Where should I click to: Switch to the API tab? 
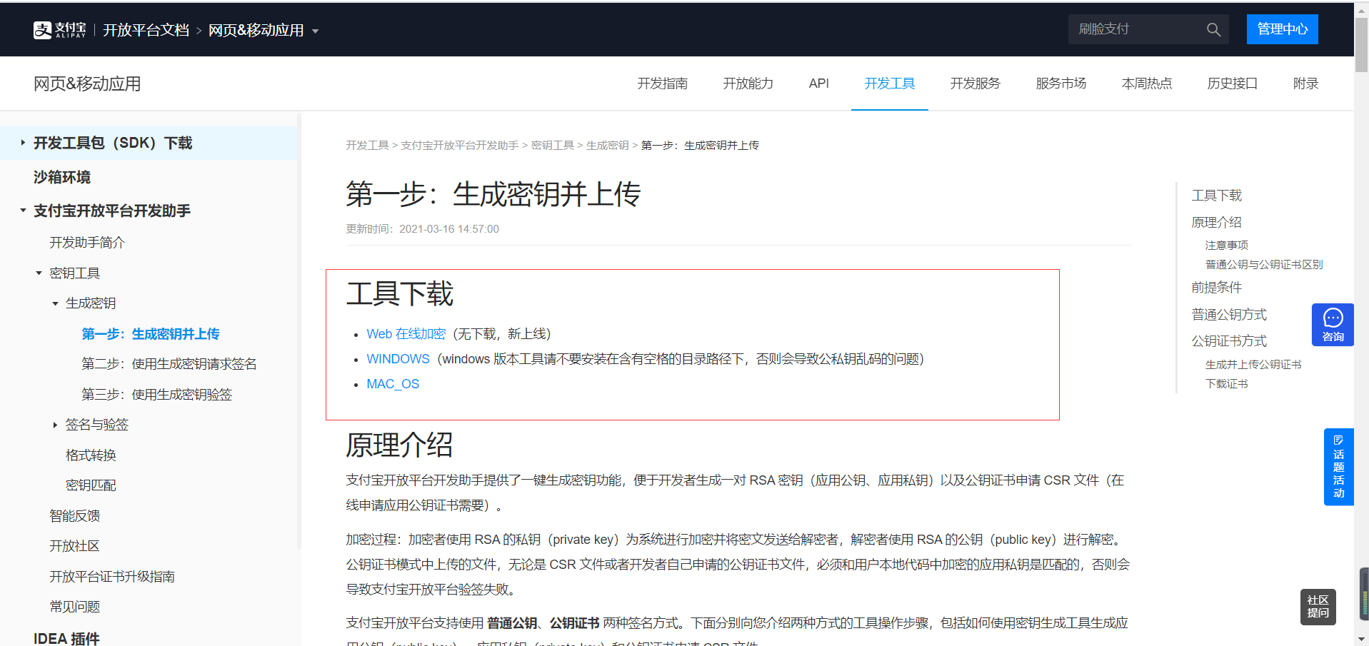tap(818, 84)
